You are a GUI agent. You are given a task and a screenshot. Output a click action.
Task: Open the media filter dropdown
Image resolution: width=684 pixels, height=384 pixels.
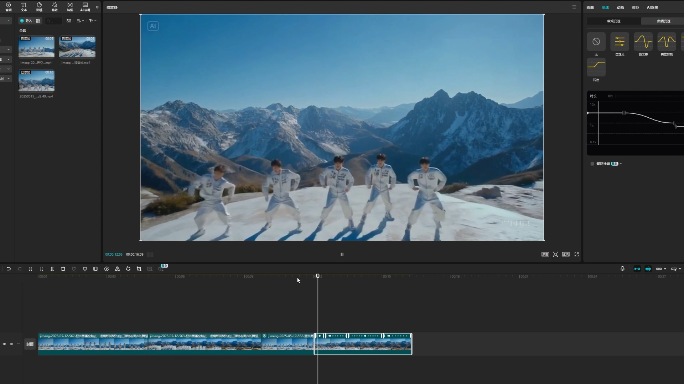tap(92, 21)
